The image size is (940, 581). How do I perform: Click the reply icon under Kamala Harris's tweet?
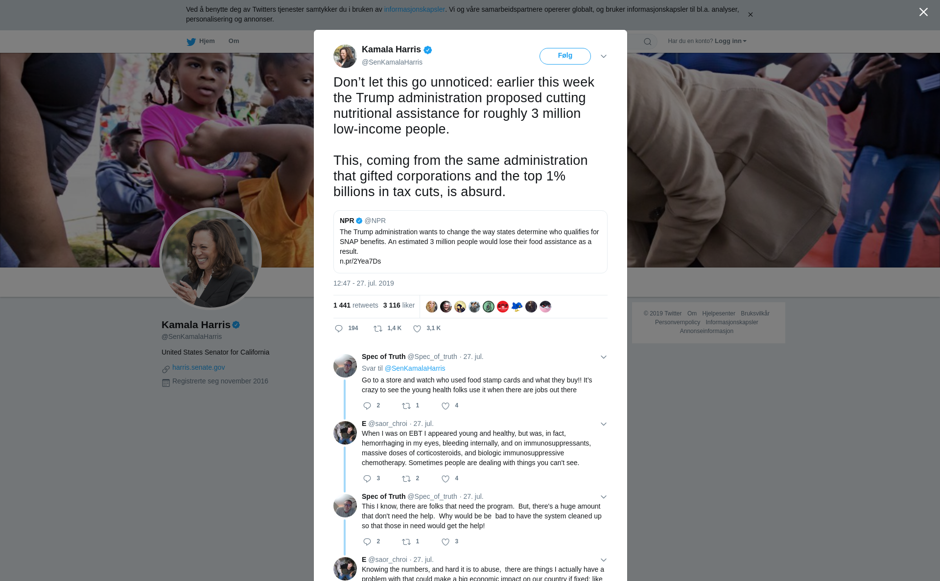(x=339, y=329)
